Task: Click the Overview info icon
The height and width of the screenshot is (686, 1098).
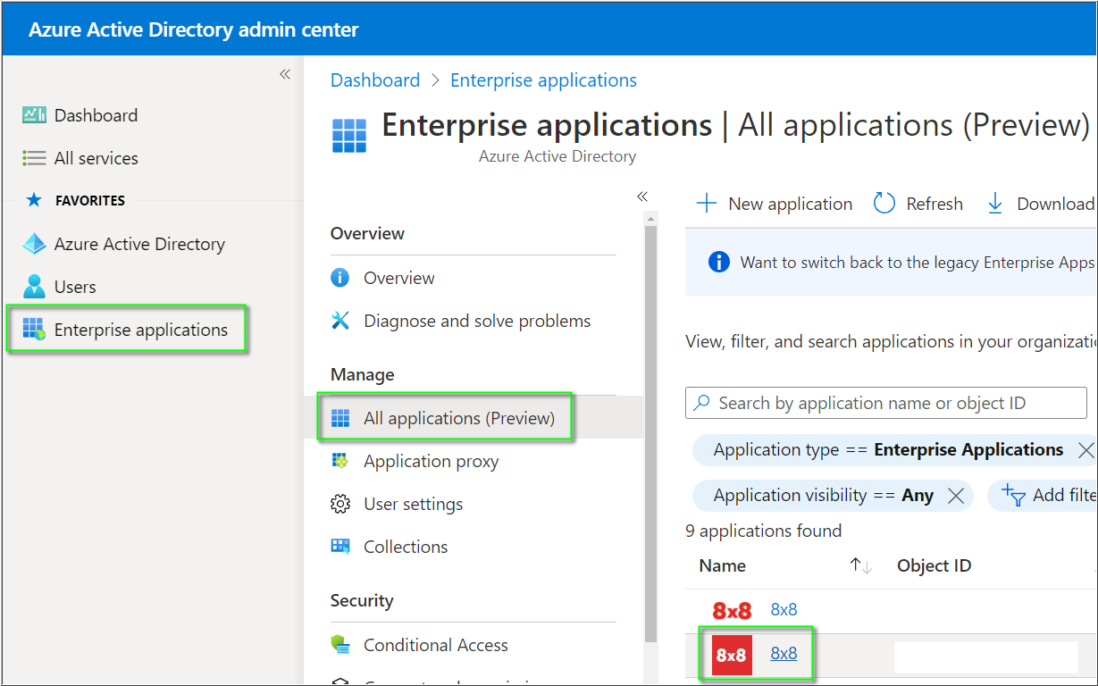Action: point(340,278)
